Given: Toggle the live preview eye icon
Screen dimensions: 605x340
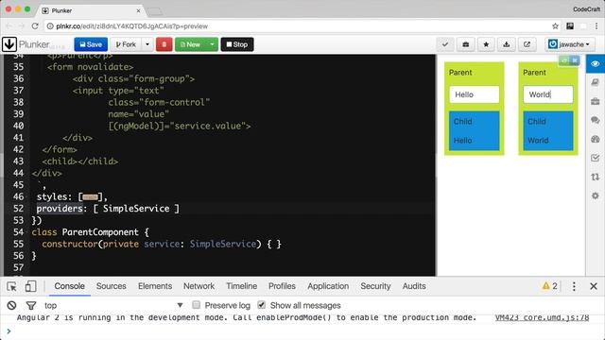Looking at the screenshot, I should pos(595,63).
